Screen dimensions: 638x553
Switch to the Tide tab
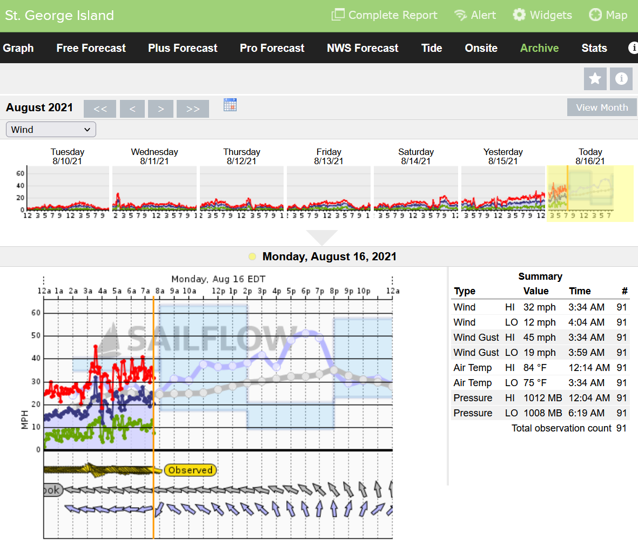tap(432, 48)
